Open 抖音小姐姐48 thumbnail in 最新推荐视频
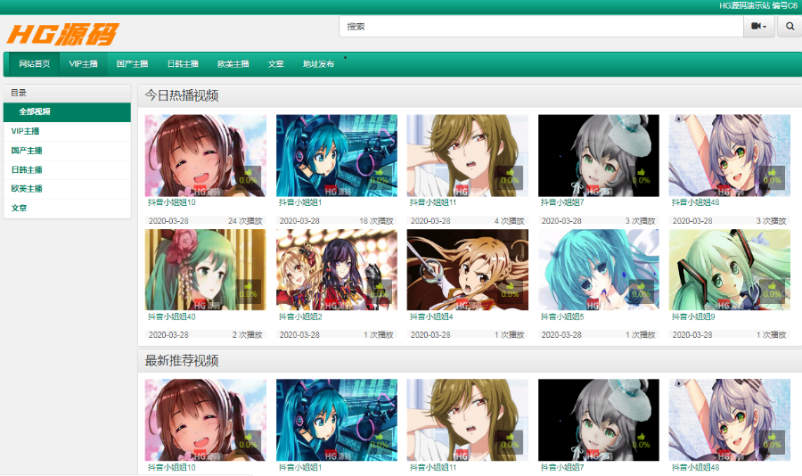This screenshot has width=802, height=476. tap(729, 420)
